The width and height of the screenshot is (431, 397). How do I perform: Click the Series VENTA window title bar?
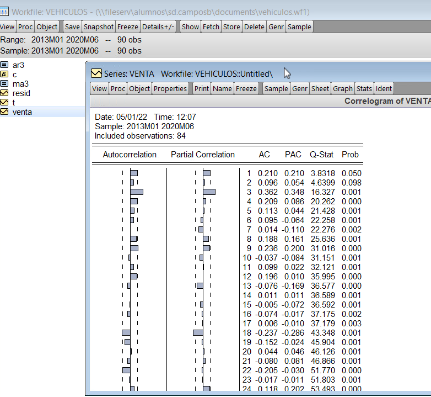click(x=258, y=73)
